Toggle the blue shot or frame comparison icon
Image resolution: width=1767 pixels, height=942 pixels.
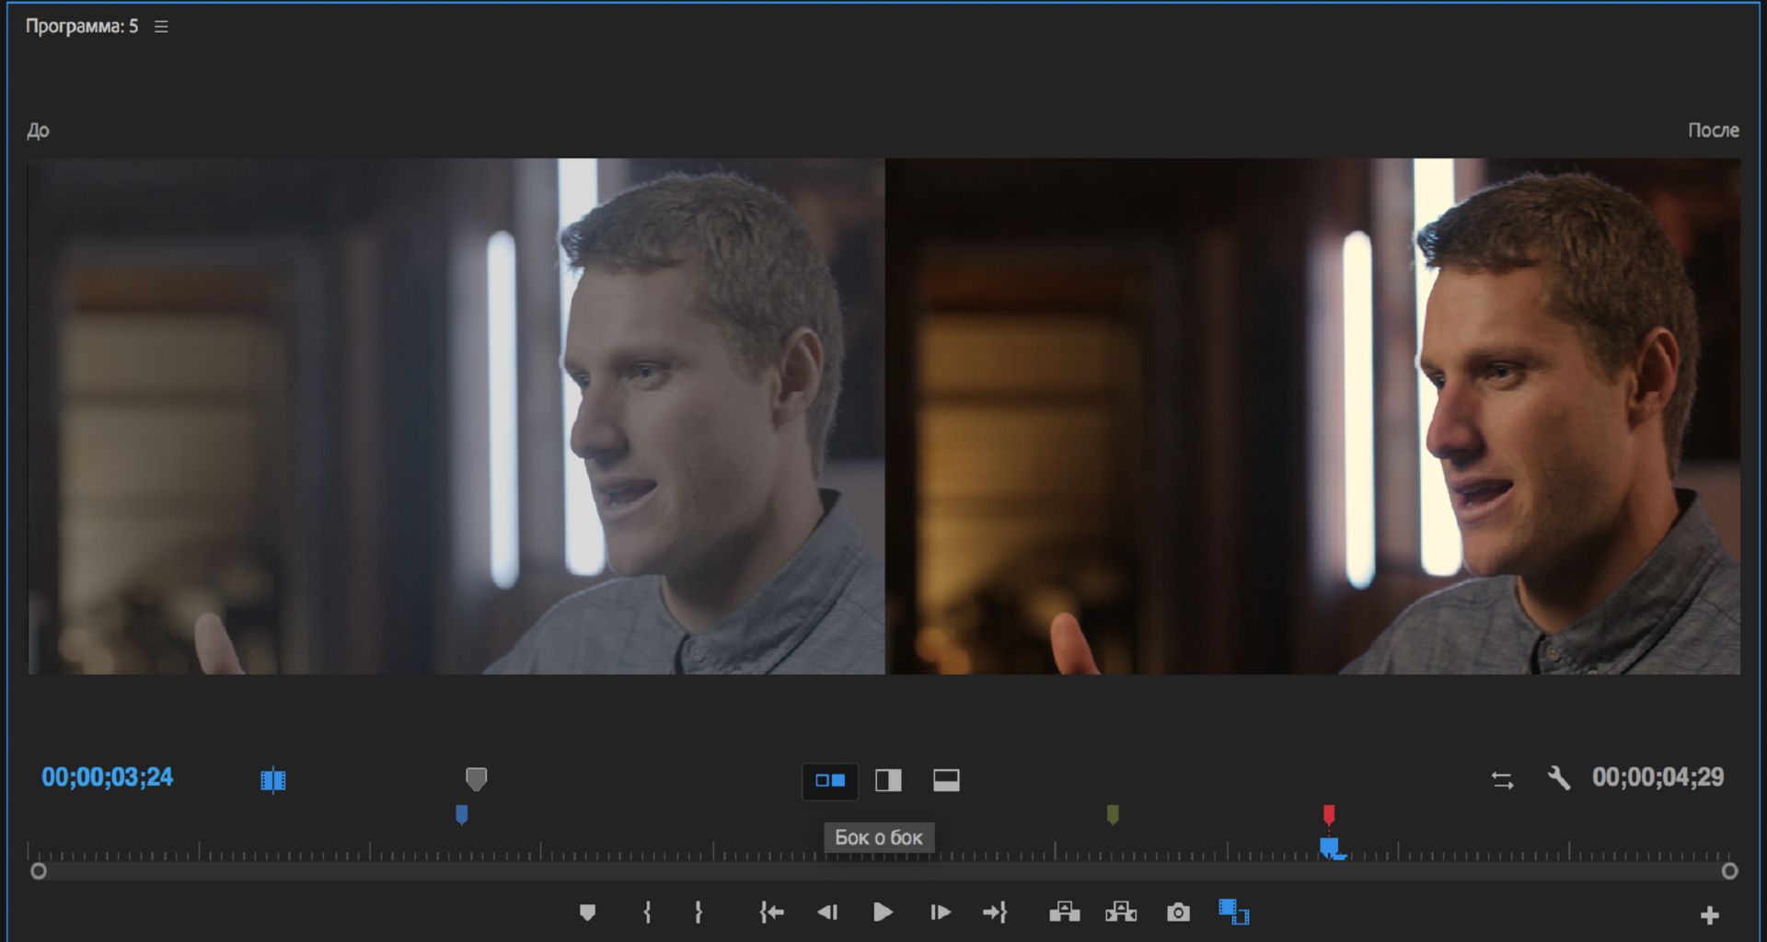coord(273,780)
